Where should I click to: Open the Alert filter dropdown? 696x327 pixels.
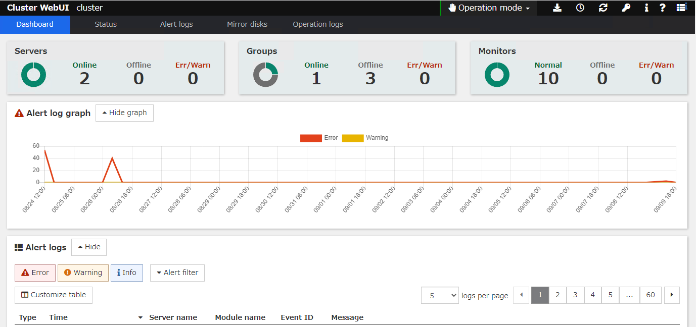pyautogui.click(x=177, y=272)
